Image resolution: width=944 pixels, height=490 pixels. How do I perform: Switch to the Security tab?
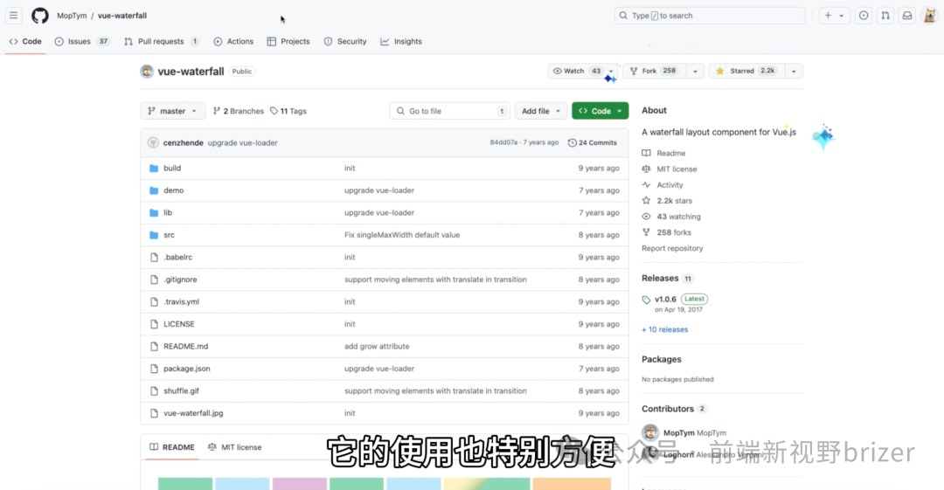click(345, 42)
